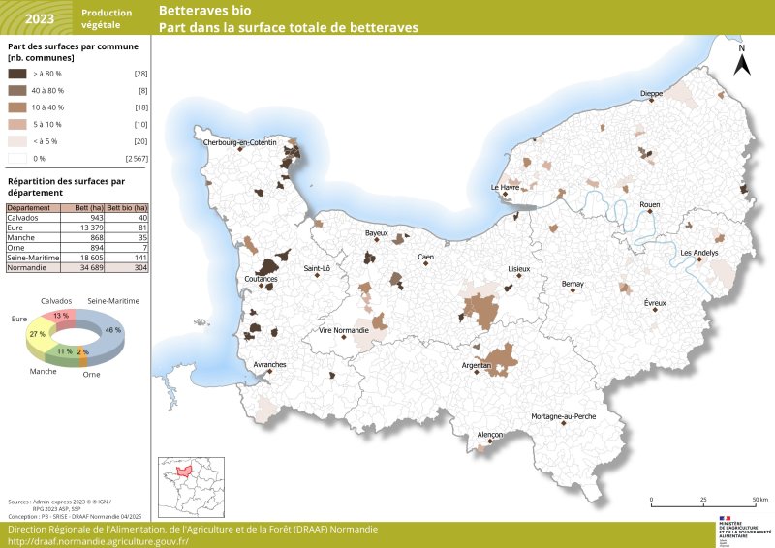The width and height of the screenshot is (775, 548).
Task: Click the 'Part des surfaces par commune' heading
Action: pyautogui.click(x=74, y=46)
